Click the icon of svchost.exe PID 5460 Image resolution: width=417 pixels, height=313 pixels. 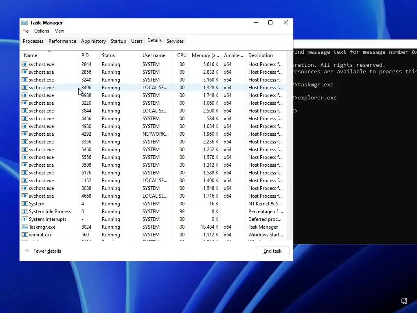[x=25, y=149]
